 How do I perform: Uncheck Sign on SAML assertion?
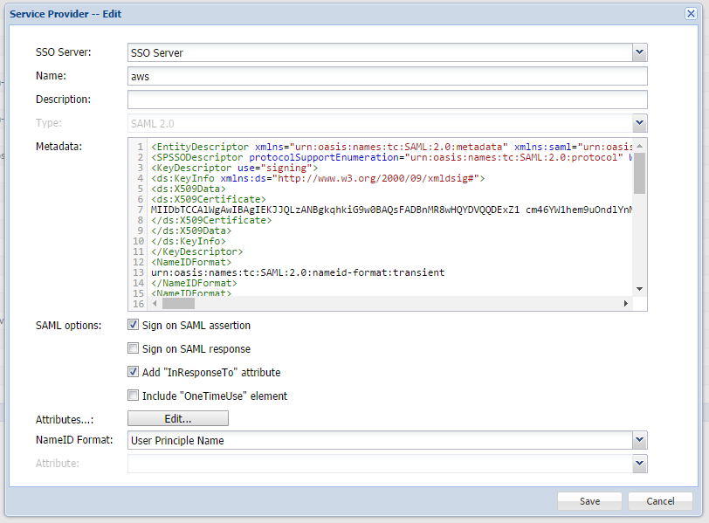pyautogui.click(x=134, y=326)
